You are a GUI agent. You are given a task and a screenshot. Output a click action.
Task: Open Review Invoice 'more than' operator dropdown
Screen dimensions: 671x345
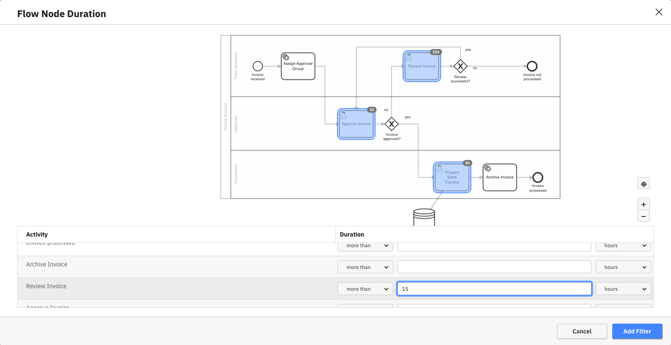click(x=365, y=289)
